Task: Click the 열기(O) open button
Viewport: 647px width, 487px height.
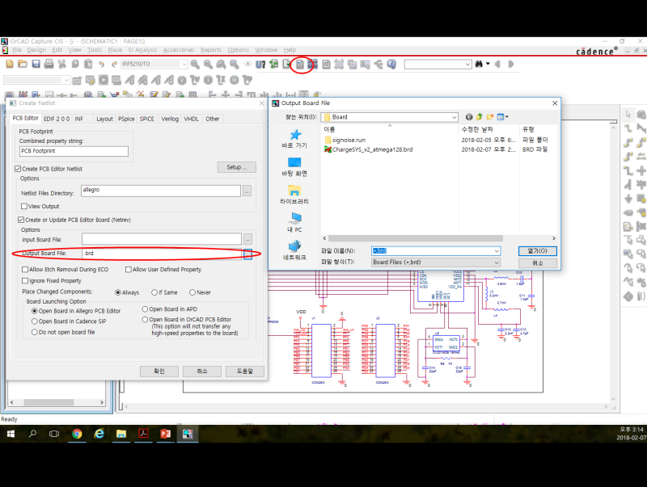Action: 537,251
